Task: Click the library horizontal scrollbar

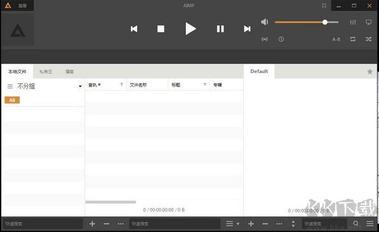Action: [x=110, y=202]
